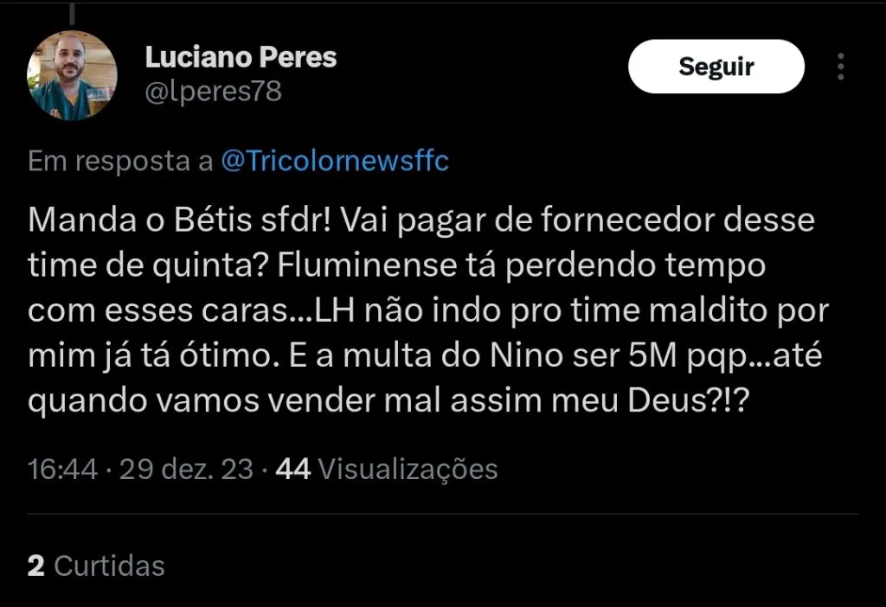Open the 44 Visualizações view count
886x607 pixels.
click(x=386, y=470)
